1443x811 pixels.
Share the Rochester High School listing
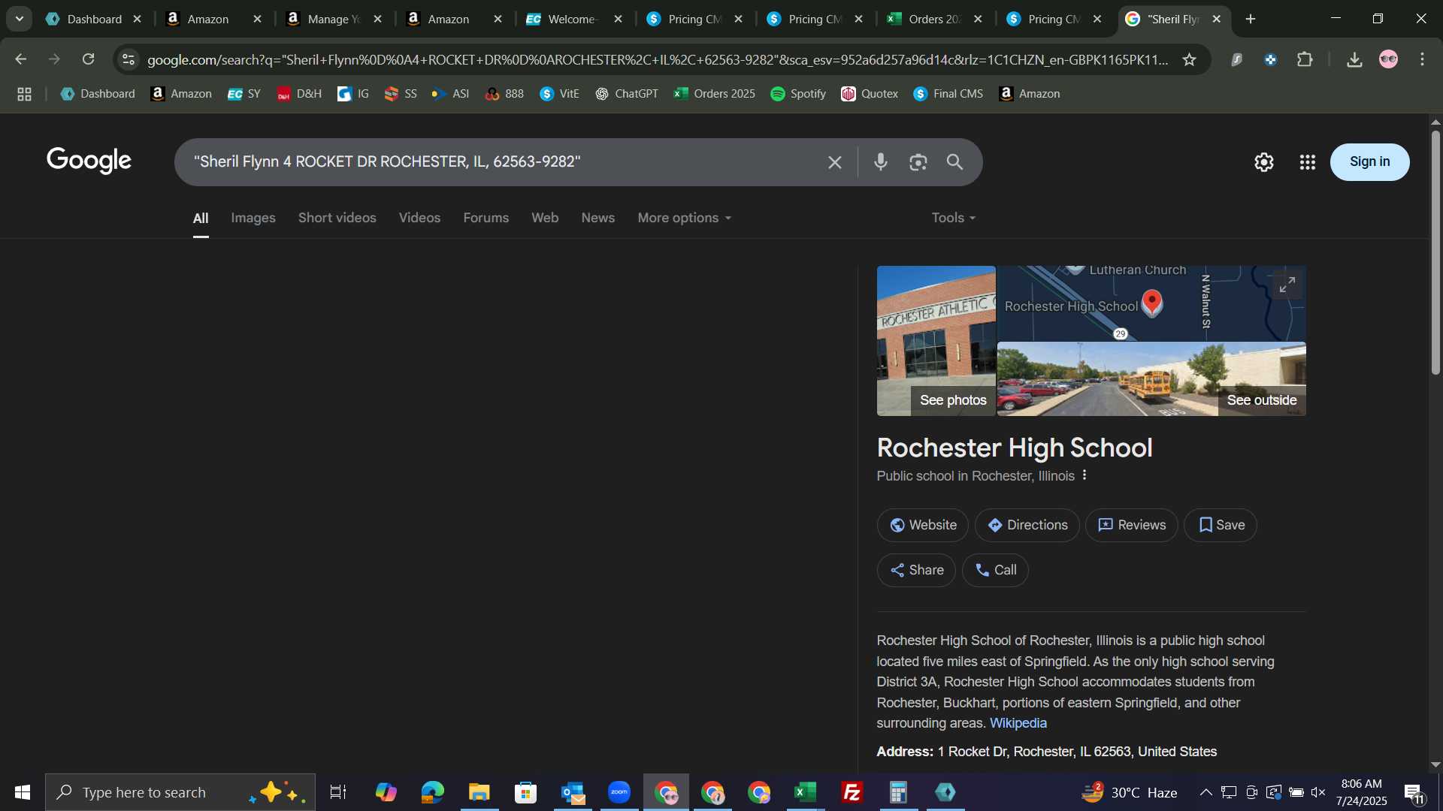pos(916,571)
